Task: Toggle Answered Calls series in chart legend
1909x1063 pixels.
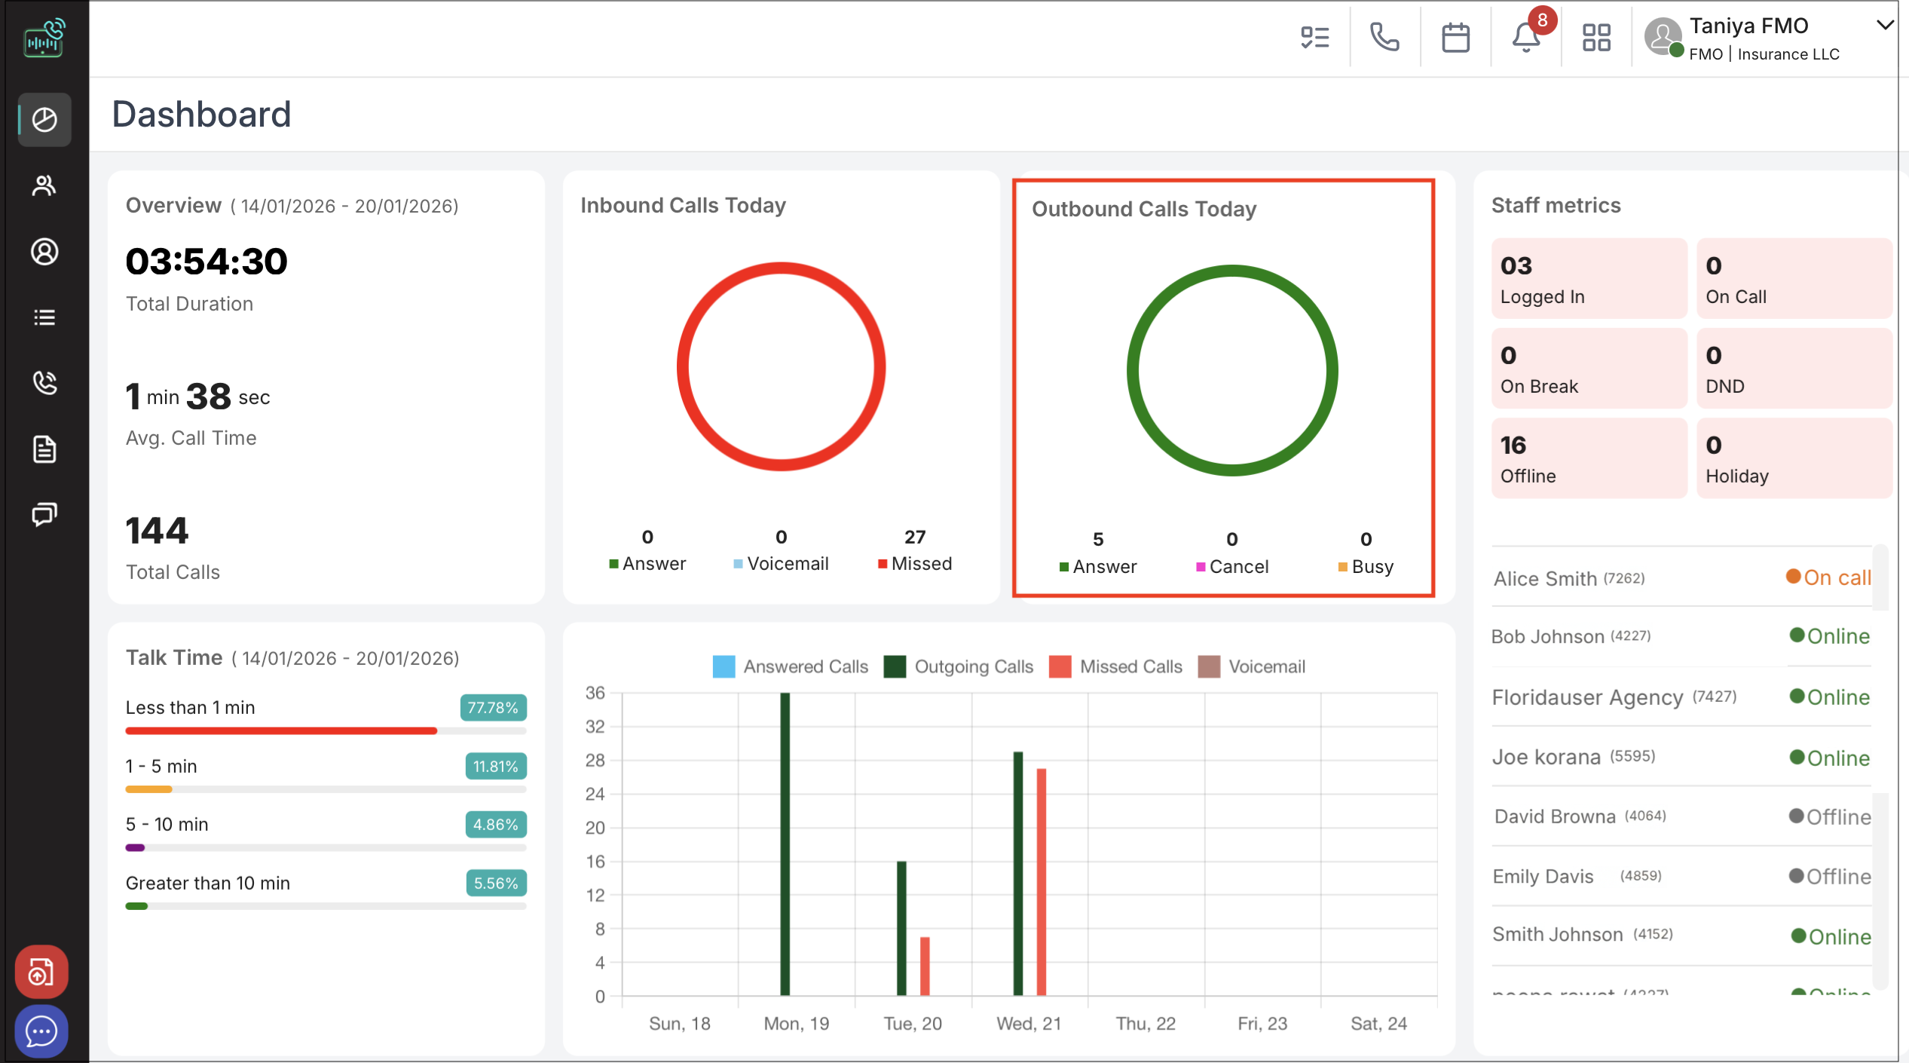Action: (x=805, y=666)
